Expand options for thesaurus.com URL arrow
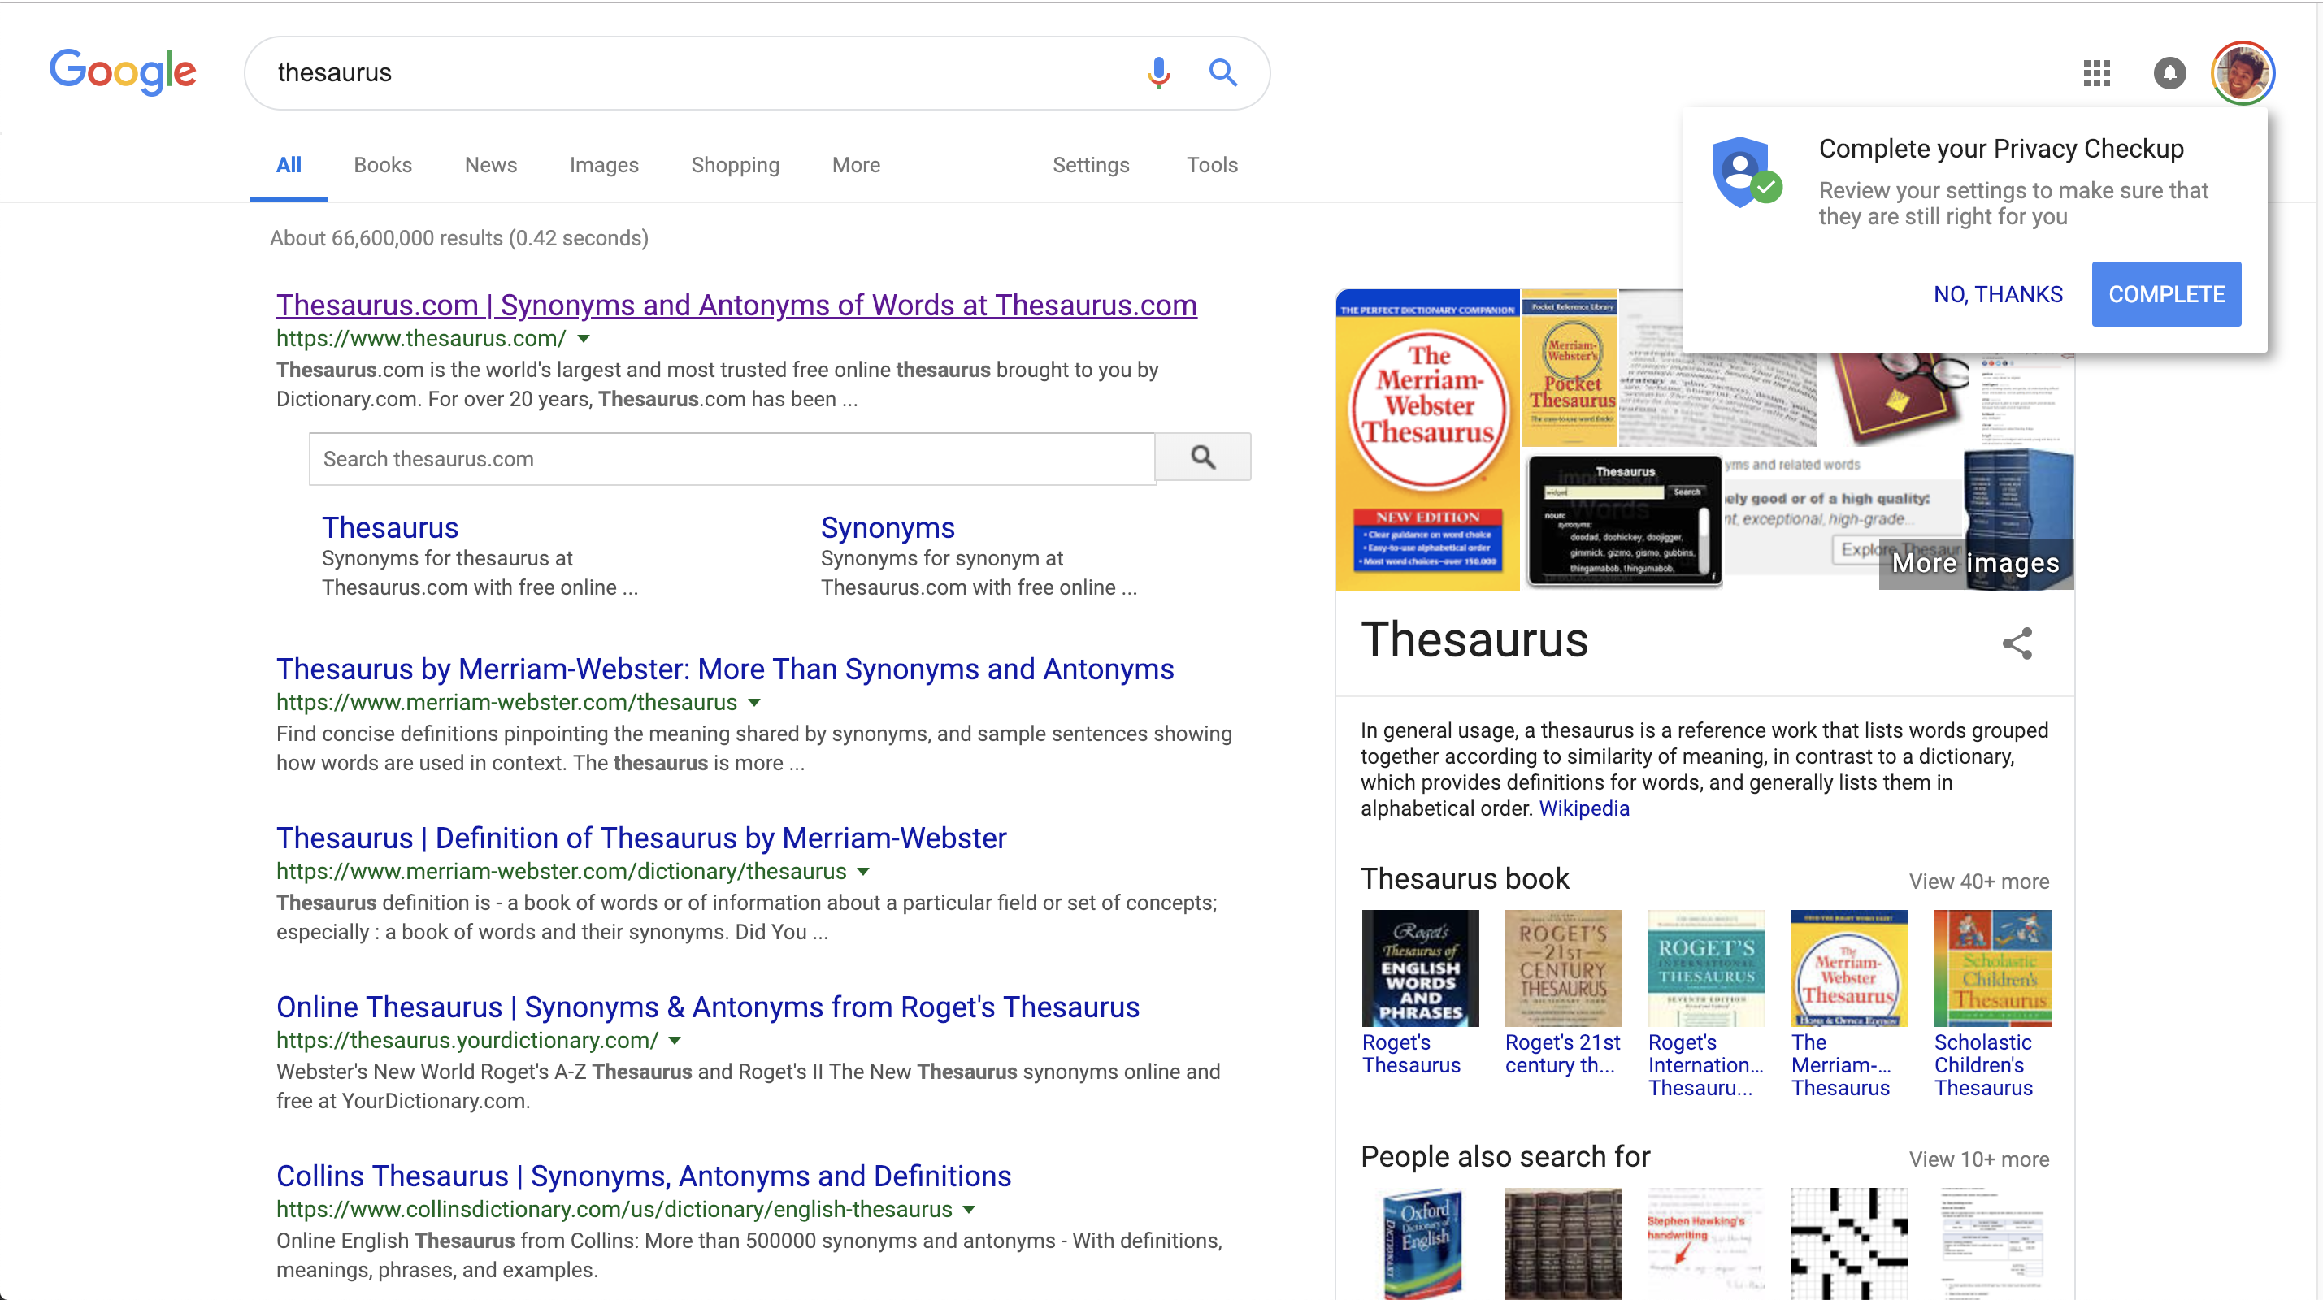This screenshot has width=2323, height=1300. (x=584, y=339)
